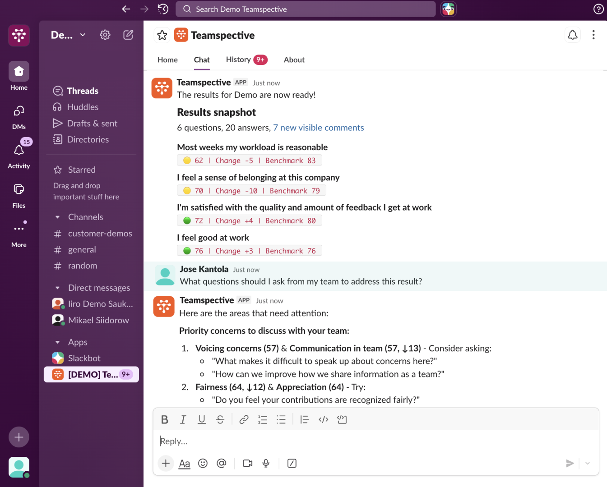Go back with the left arrow
The width and height of the screenshot is (607, 487).
tap(126, 9)
